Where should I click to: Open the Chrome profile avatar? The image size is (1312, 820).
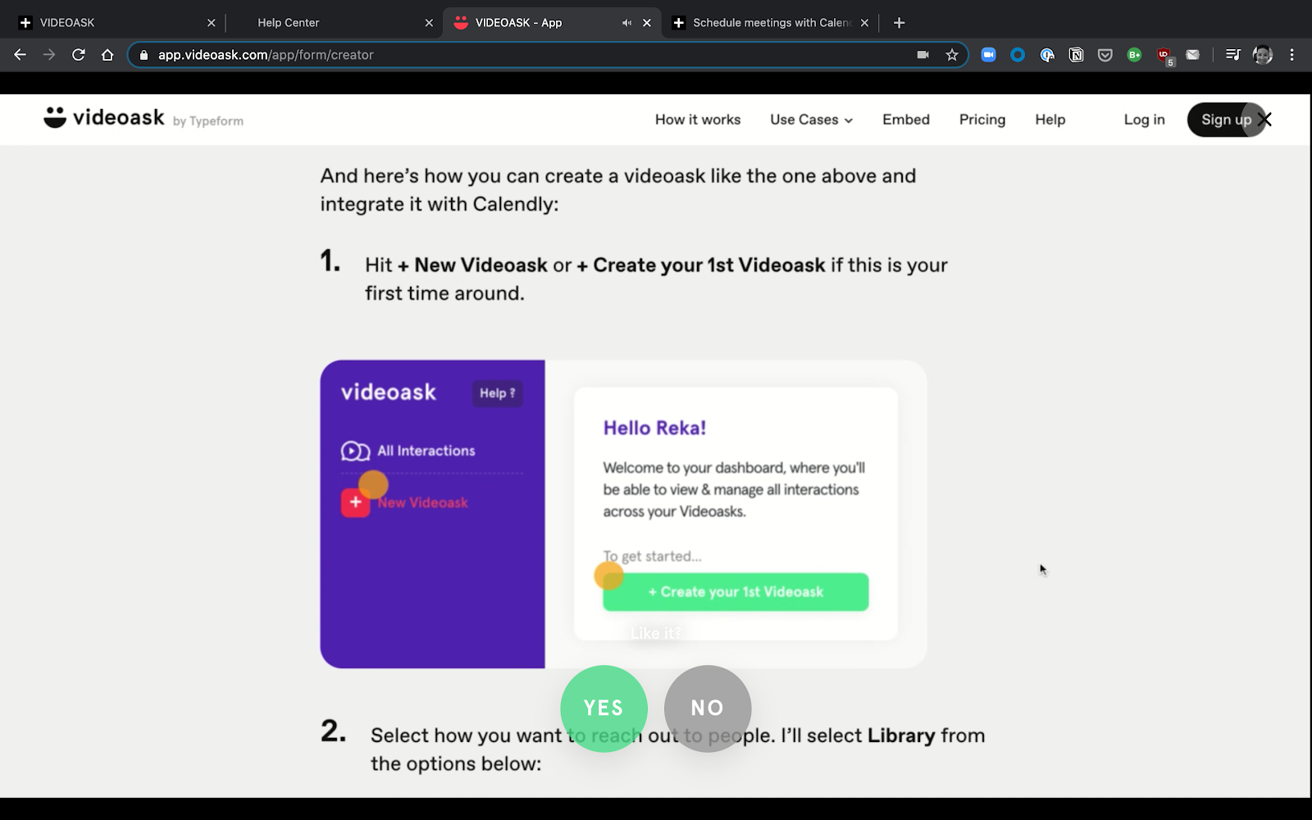(x=1263, y=55)
